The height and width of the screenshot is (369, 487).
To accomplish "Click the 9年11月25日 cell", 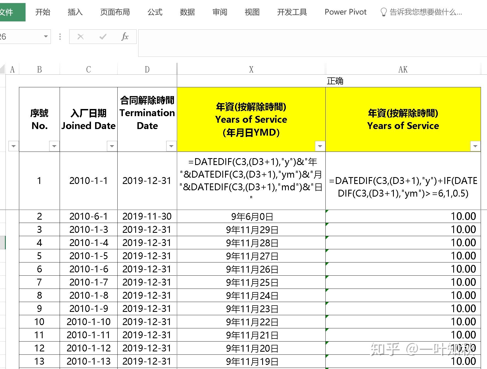I will point(251,282).
